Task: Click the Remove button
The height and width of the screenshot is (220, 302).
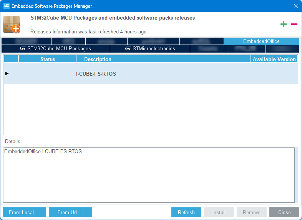Action: [252, 212]
